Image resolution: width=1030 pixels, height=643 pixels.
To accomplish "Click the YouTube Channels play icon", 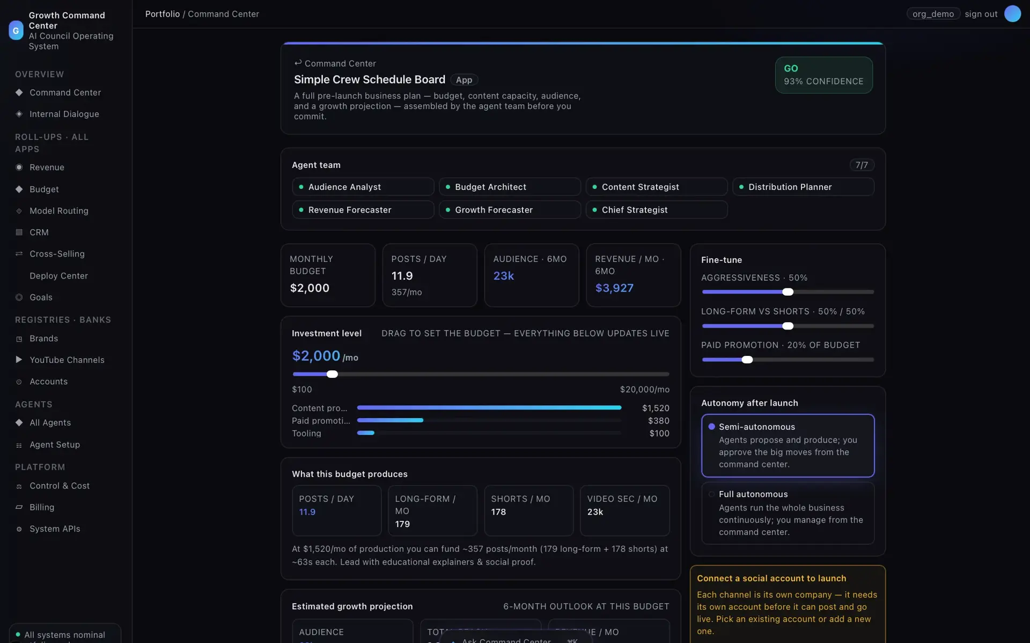I will [x=19, y=360].
